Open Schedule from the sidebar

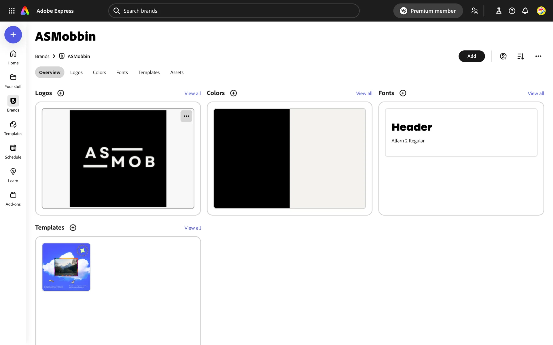coord(13,152)
